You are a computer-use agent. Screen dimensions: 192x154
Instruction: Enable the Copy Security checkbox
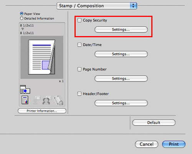click(x=79, y=20)
